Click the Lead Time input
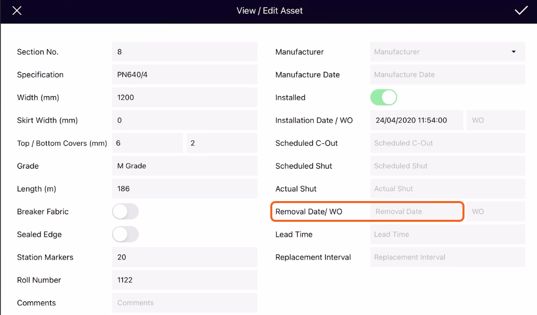Viewport: 537px width, 315px height. [x=448, y=234]
